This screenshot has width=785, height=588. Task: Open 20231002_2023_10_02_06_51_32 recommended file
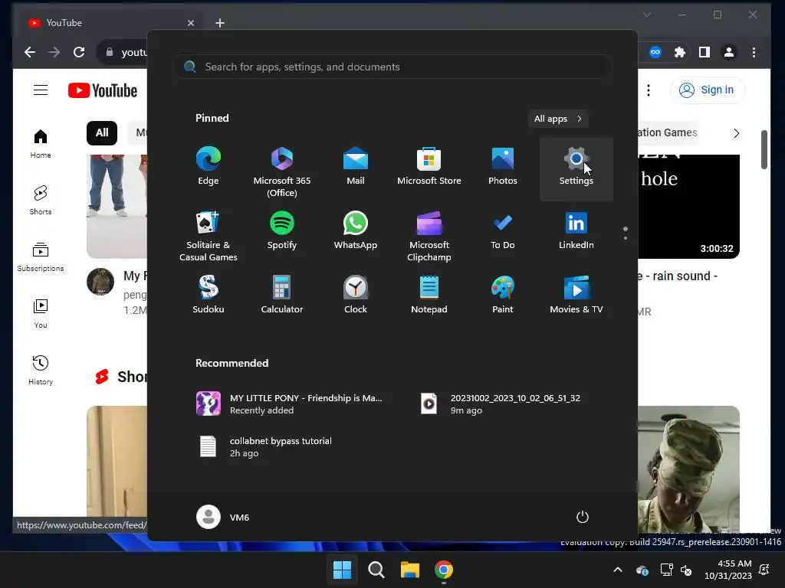tap(501, 404)
